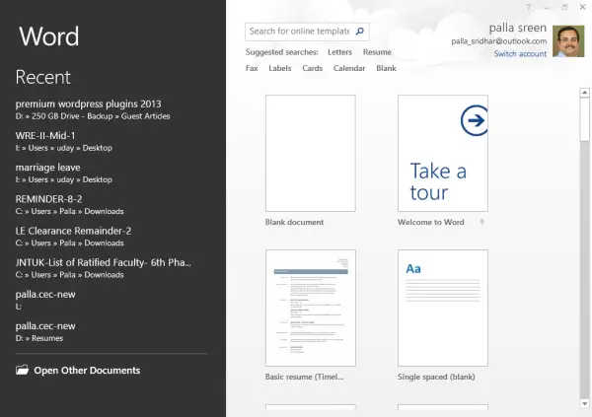The width and height of the screenshot is (592, 417).
Task: Open recent JNTUK-List of Ratified Faculty file
Action: click(103, 268)
